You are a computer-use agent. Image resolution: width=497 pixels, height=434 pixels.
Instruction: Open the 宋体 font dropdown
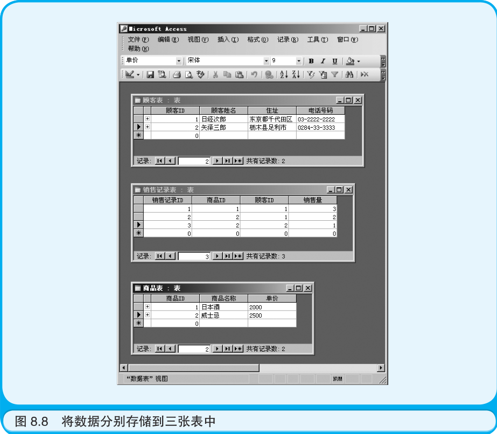[x=266, y=61]
